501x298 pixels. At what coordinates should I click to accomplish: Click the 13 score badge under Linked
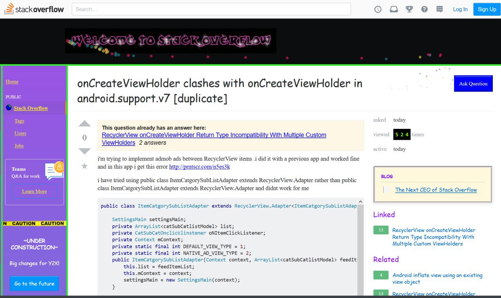click(x=381, y=230)
